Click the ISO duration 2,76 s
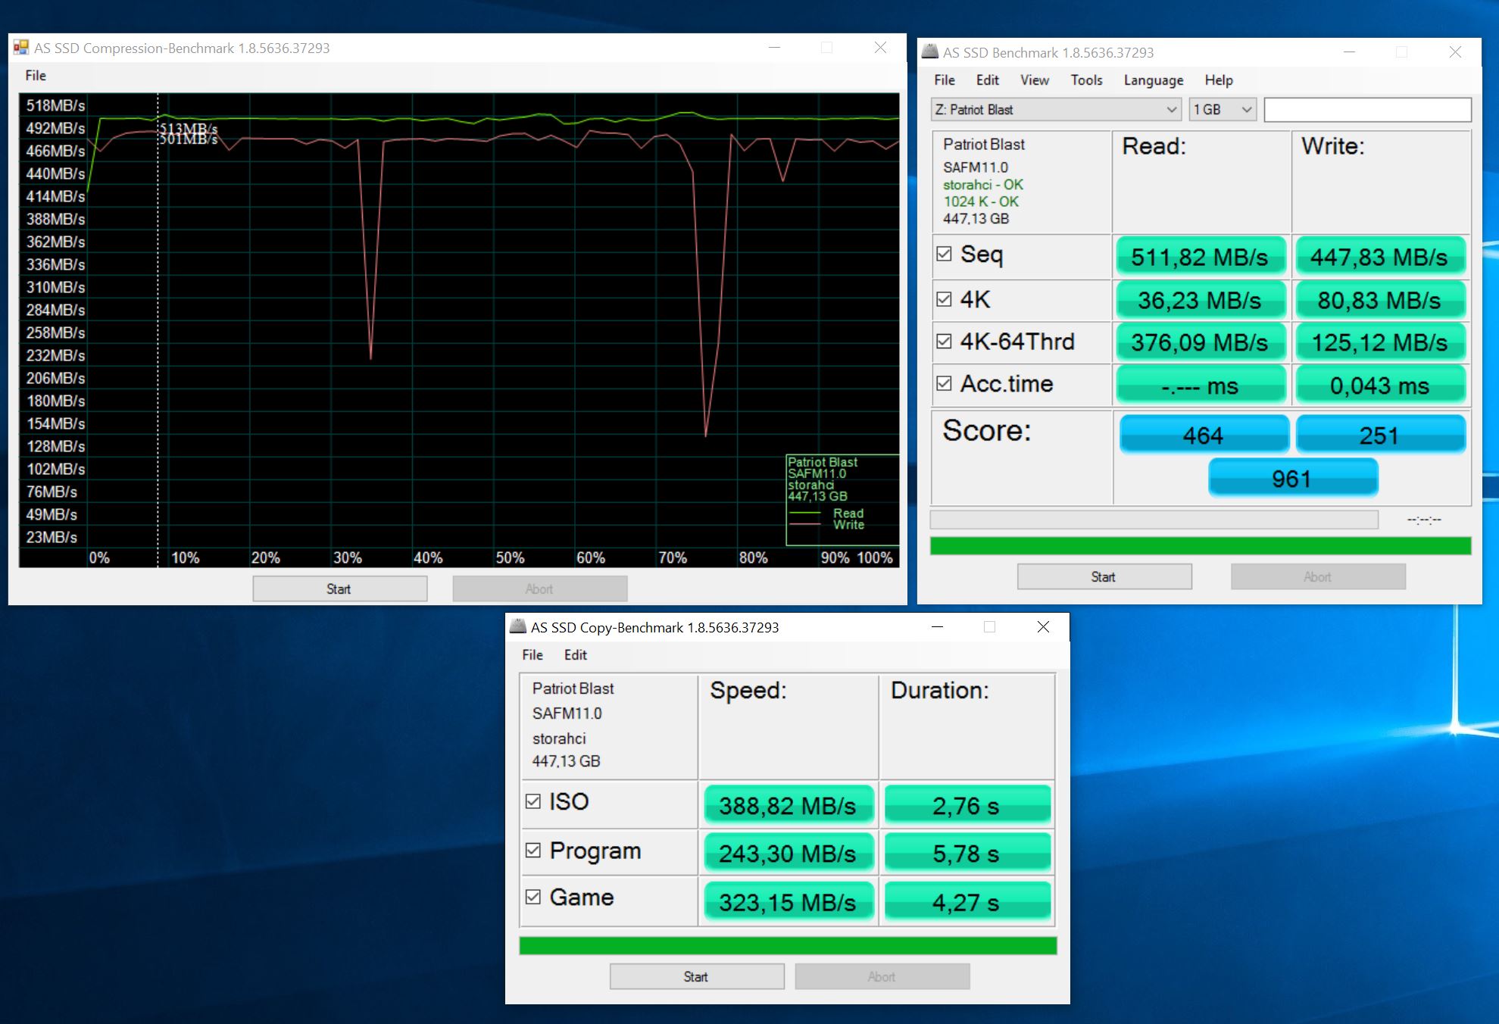Image resolution: width=1499 pixels, height=1024 pixels. pyautogui.click(x=967, y=805)
